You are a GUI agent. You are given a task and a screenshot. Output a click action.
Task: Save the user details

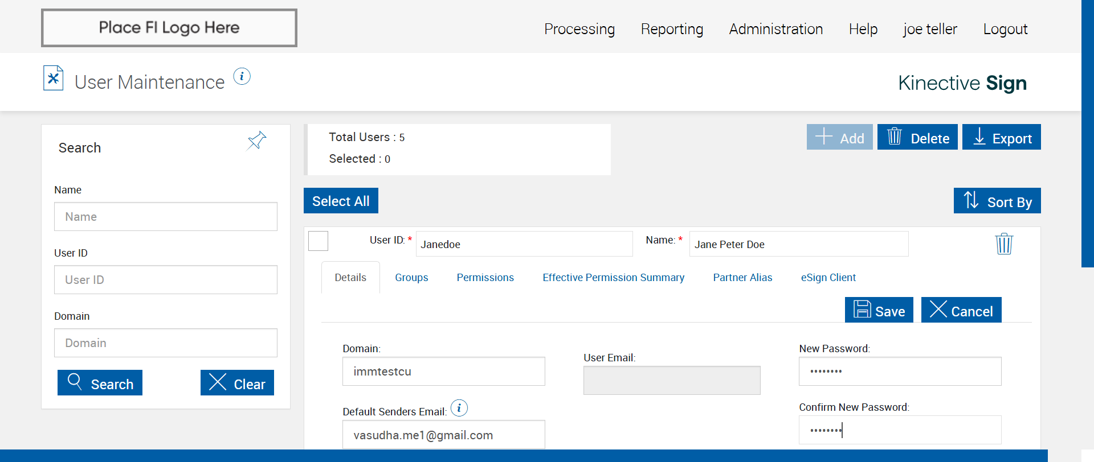point(879,310)
